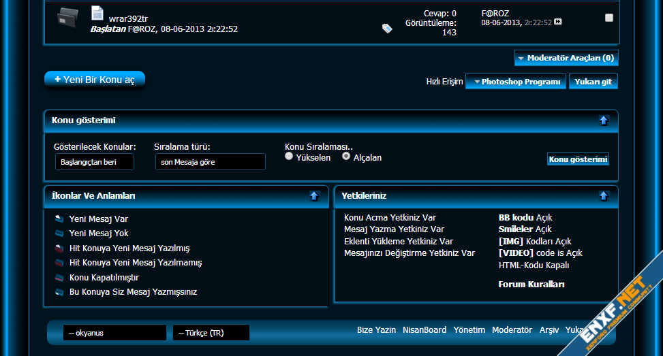Screen dimensions: 663x356
Task: Go to last post arrow icon
Action: 558,22
